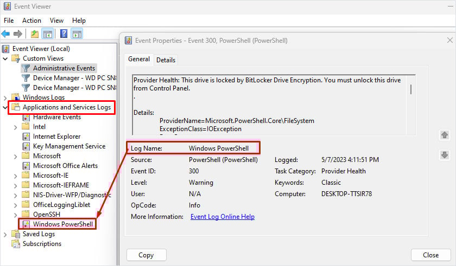The width and height of the screenshot is (456, 266).
Task: Expand the OpenSSH folder chevron
Action: point(15,215)
